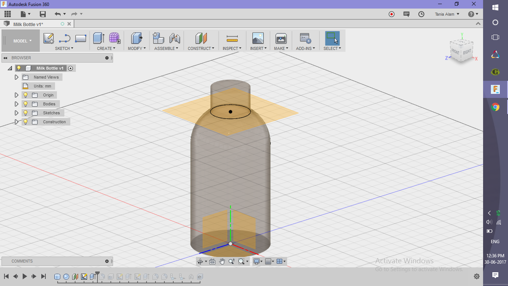The width and height of the screenshot is (508, 286).
Task: Open the MAKE menu
Action: point(281,48)
